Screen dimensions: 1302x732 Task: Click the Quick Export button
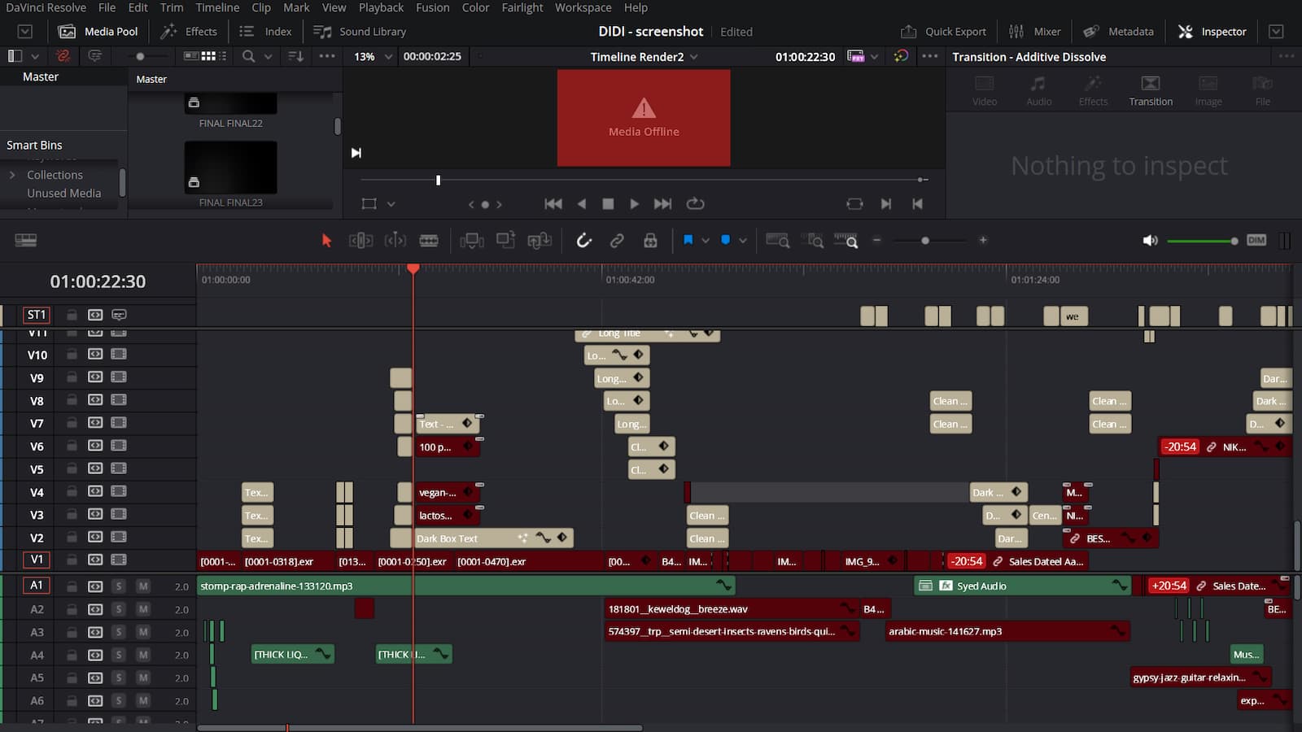[943, 32]
